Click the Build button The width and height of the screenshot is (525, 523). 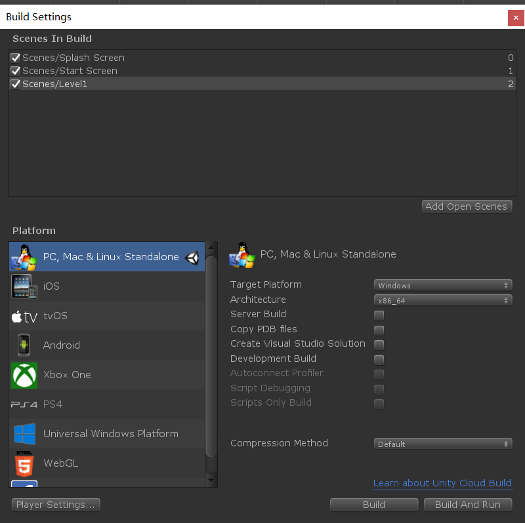click(374, 505)
